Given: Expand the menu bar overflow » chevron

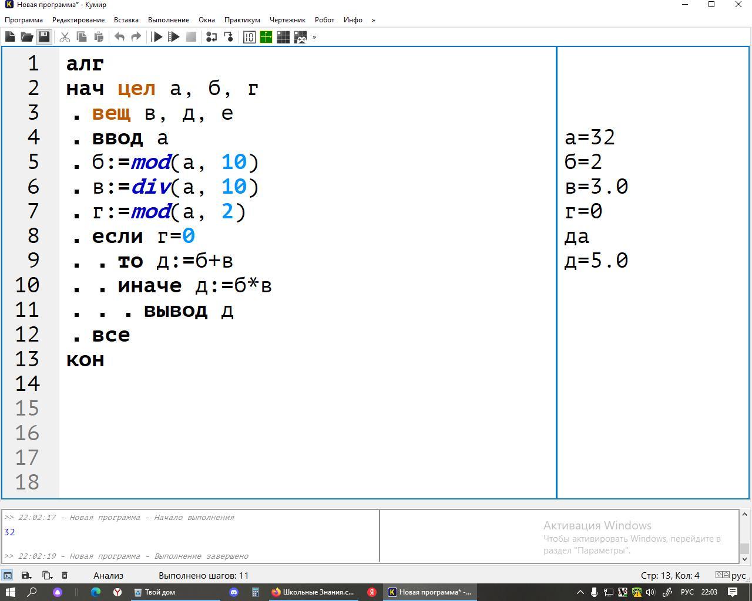Looking at the screenshot, I should (373, 20).
